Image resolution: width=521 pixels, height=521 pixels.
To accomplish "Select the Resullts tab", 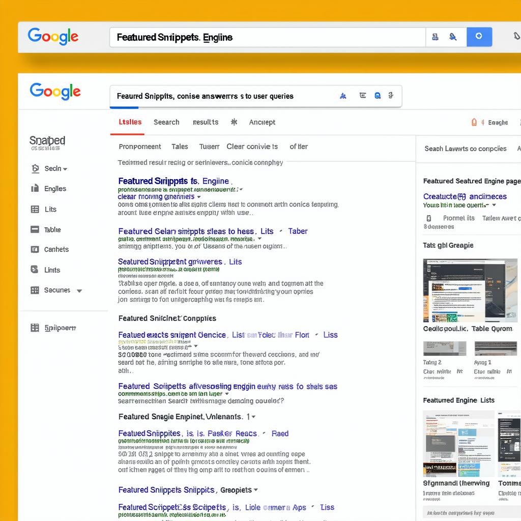I will pyautogui.click(x=206, y=122).
